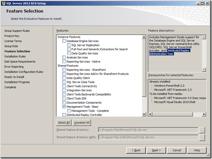Screen dimensions: 212x159
Task: Click the Features list vertical scrollbar thumb
Action: click(144, 68)
